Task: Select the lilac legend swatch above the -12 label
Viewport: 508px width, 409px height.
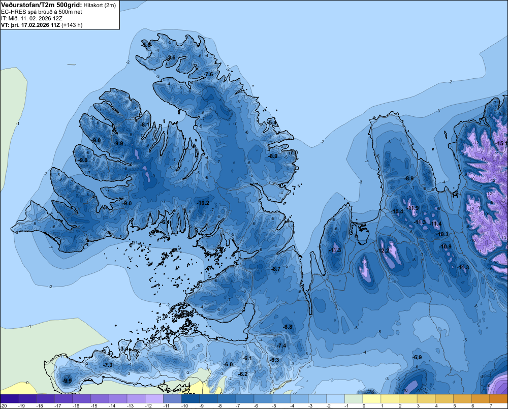Action: coord(154,398)
